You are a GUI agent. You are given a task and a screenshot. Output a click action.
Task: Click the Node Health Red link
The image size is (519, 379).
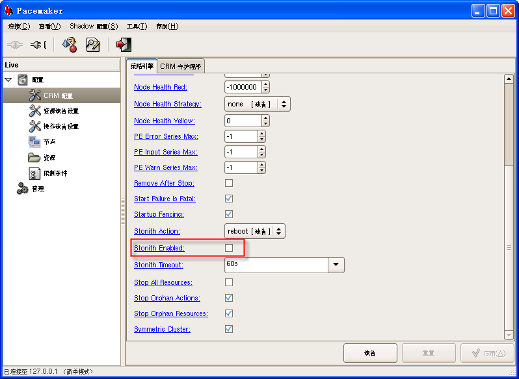(161, 87)
